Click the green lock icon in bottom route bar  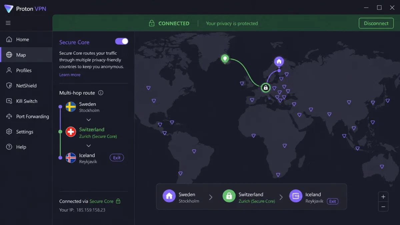(x=229, y=196)
